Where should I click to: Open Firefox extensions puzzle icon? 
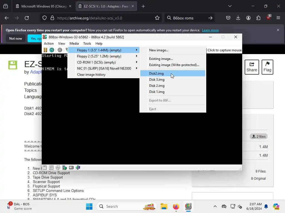click(258, 18)
